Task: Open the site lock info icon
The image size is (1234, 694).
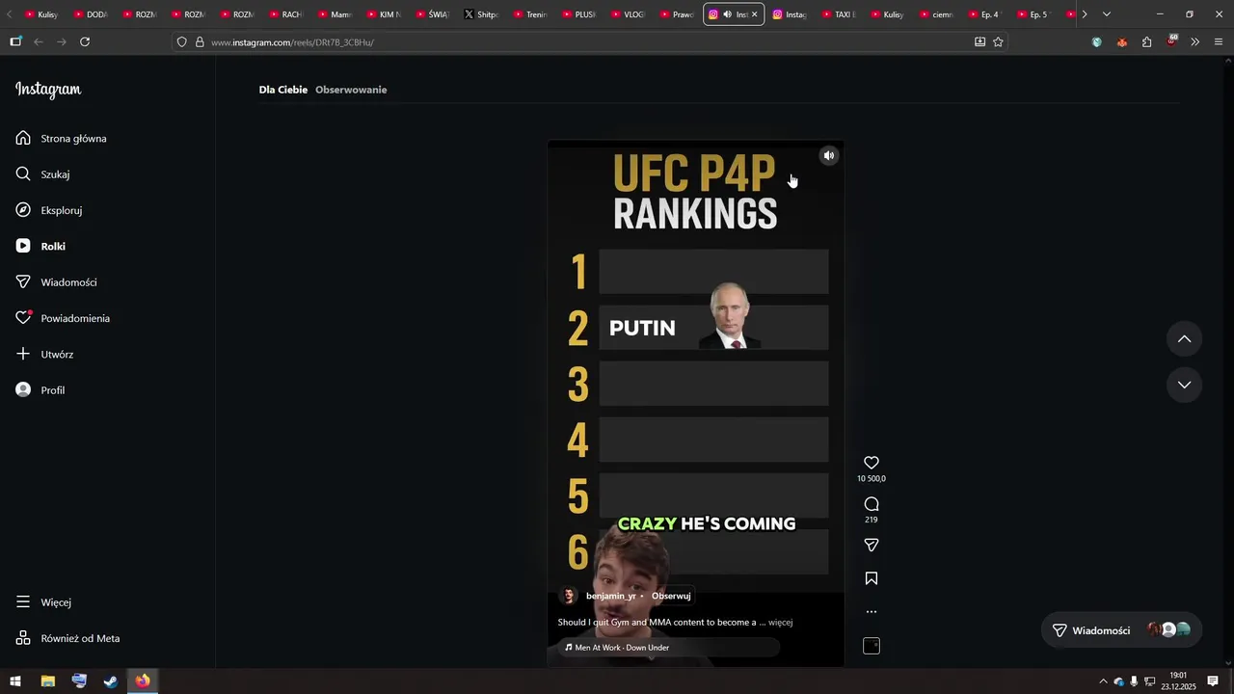Action: click(200, 42)
